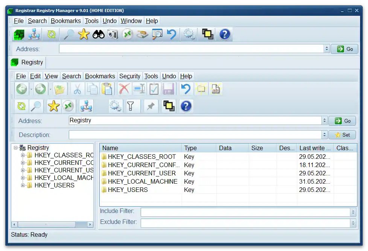Click tree panel scrollbar left arrow
Image resolution: width=368 pixels, height=251 pixels.
14,224
